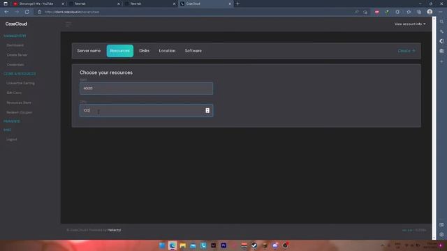Open Create Server in the sidebar
Viewport: 447px width, 251px height.
[17, 55]
